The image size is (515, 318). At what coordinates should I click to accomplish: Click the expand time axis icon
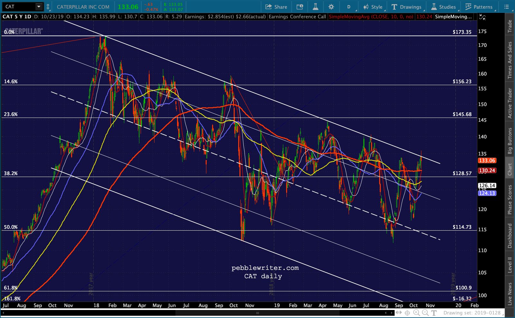point(399,313)
